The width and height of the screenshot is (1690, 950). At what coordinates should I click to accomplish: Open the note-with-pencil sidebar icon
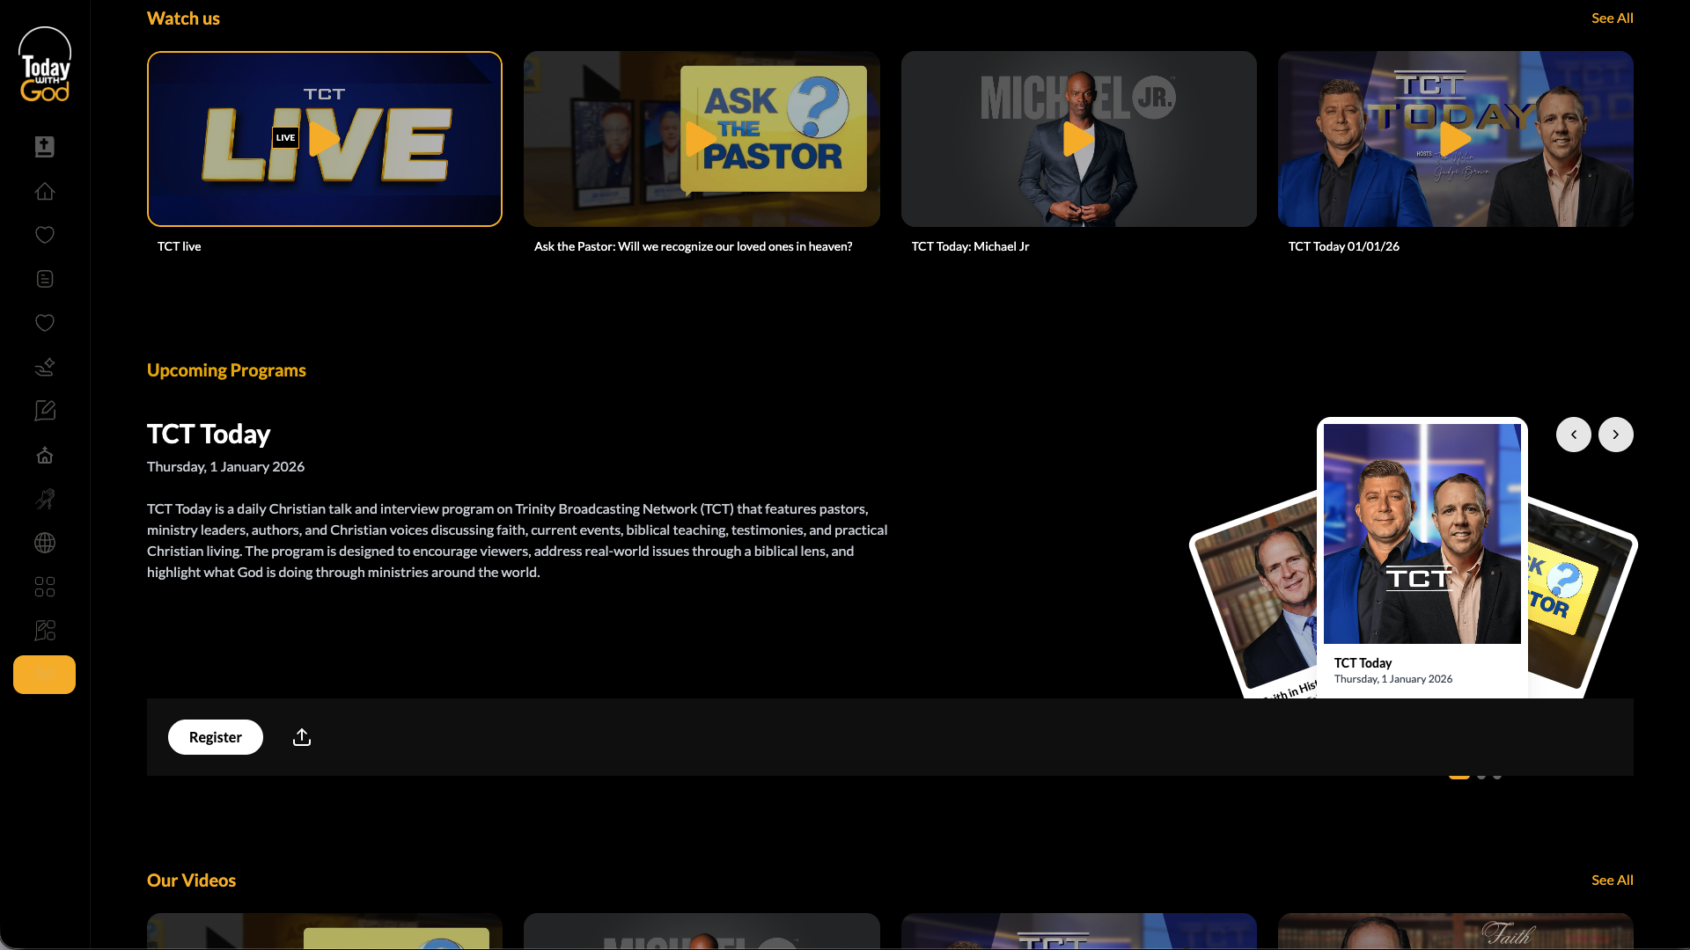[x=45, y=411]
